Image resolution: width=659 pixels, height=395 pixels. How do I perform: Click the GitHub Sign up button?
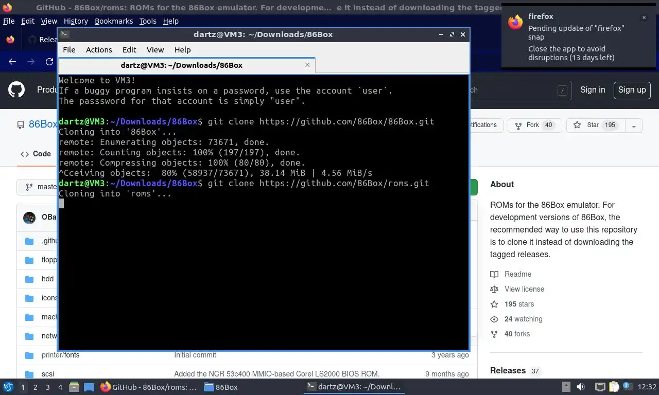tap(632, 89)
